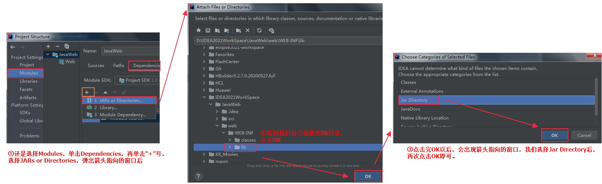Select module directory icon in file chooser
This screenshot has width=602, height=184.
pos(227,30)
